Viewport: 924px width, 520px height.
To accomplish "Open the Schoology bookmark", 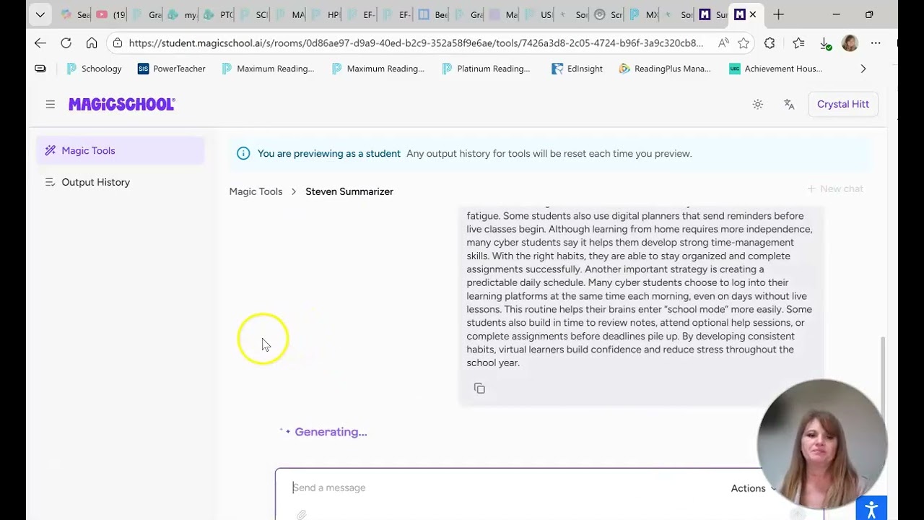I will [x=94, y=69].
